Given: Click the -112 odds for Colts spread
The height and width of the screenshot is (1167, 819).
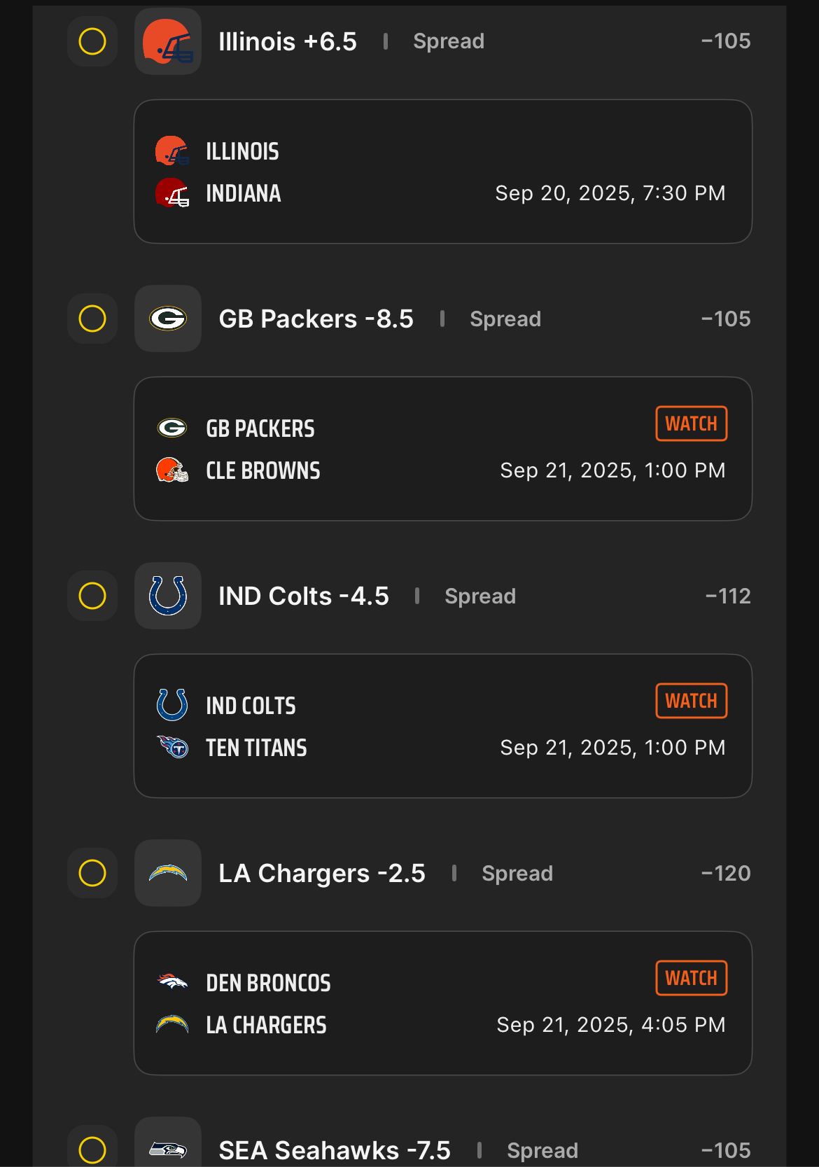Looking at the screenshot, I should pos(728,596).
